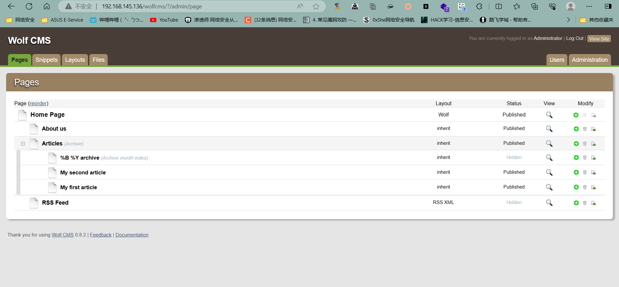Screen dimensions: 619x287
Task: Click the view magnifier for Articles row
Action: tap(549, 143)
